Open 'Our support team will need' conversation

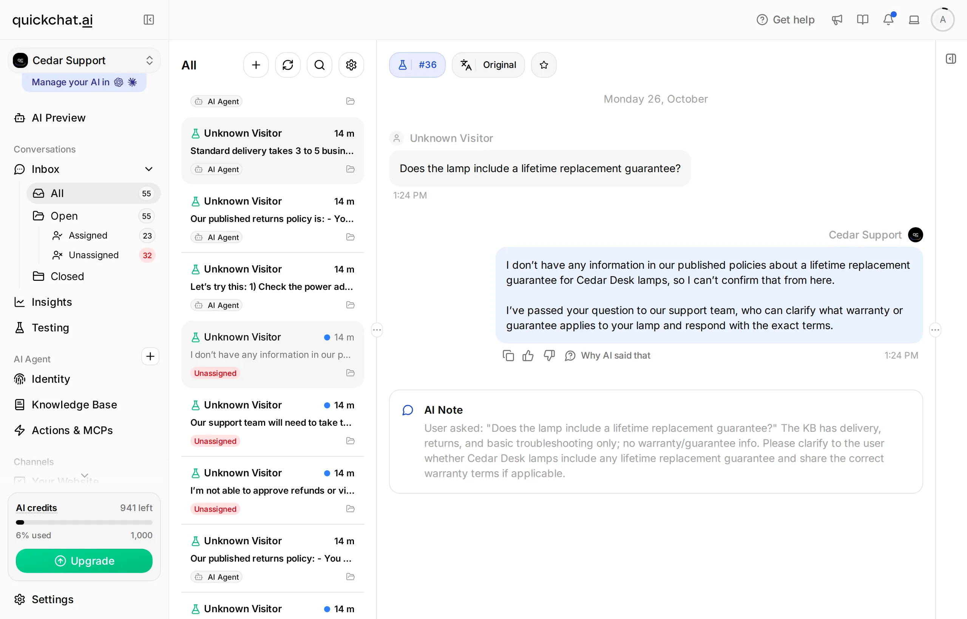pos(272,422)
